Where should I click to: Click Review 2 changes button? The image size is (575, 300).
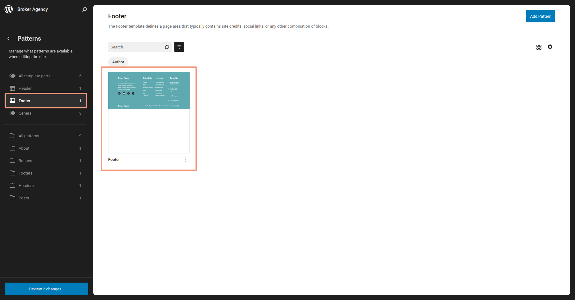click(47, 289)
